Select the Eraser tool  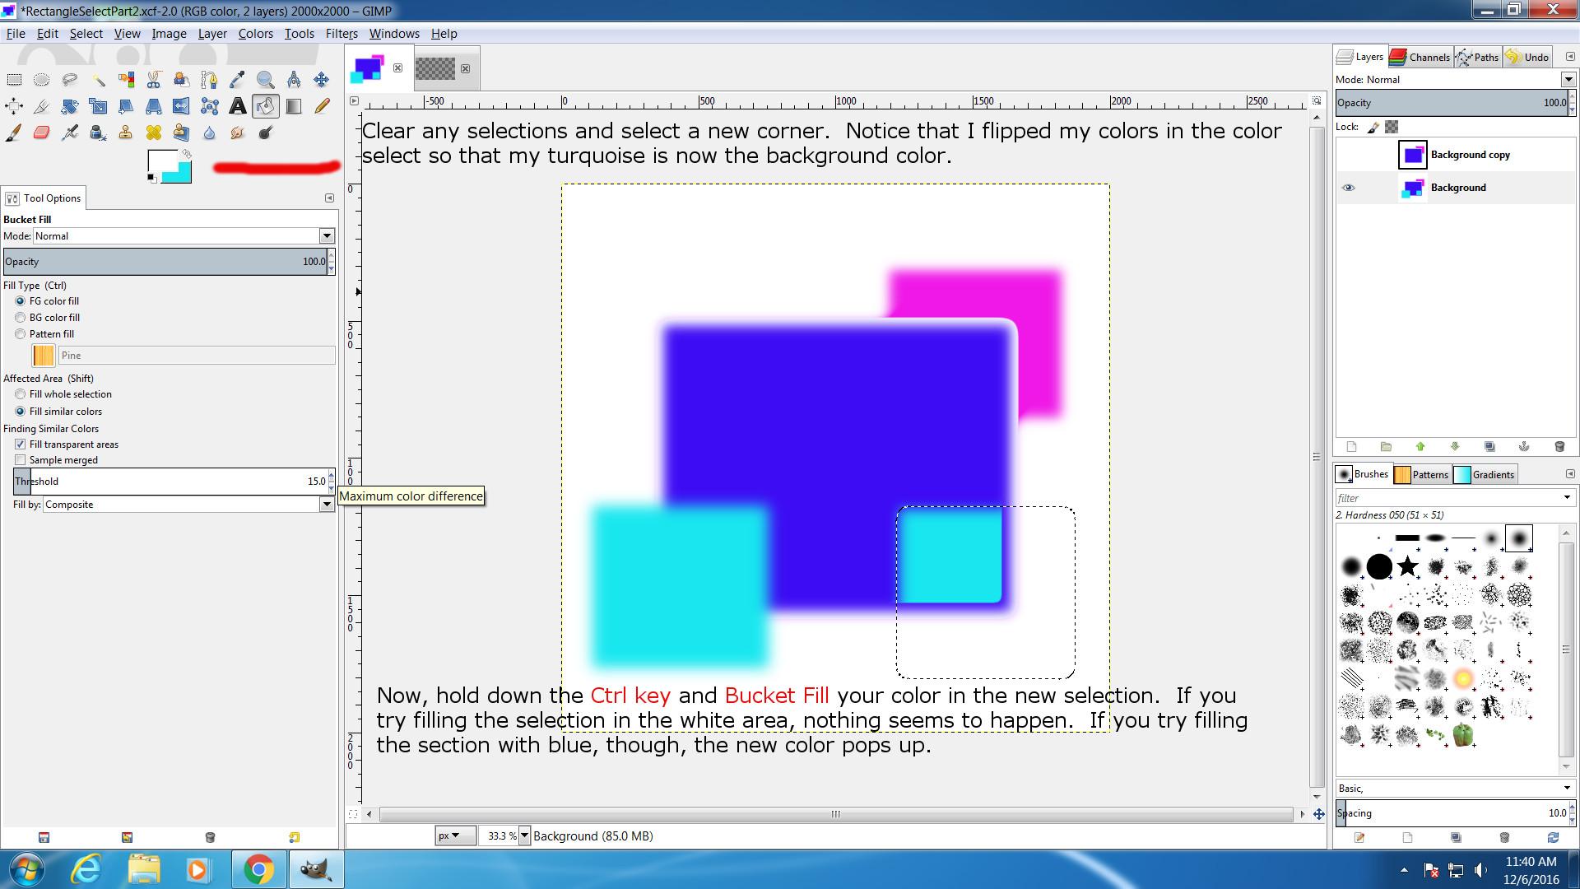coord(41,133)
